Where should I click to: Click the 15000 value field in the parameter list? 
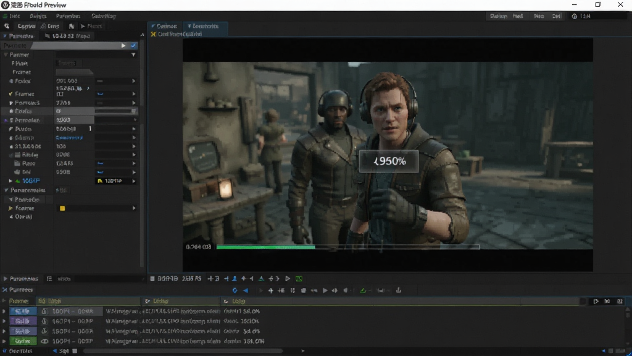[74, 121]
